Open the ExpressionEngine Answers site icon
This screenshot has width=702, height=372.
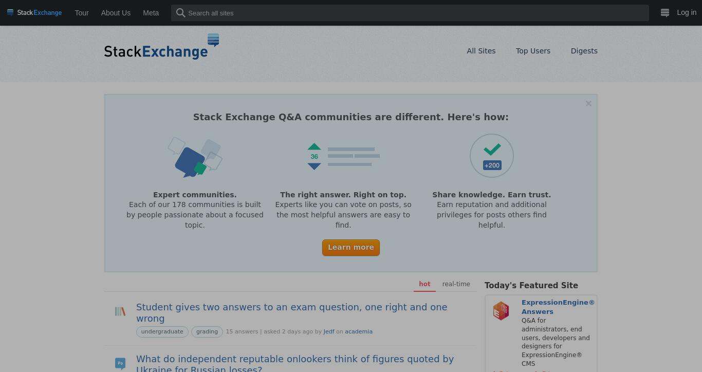point(501,311)
